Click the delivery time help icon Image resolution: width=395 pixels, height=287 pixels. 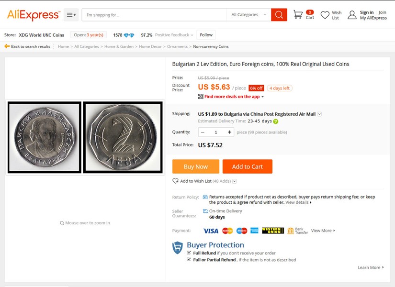(x=276, y=121)
